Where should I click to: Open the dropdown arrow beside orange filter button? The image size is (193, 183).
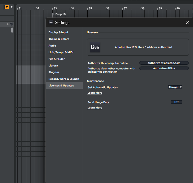12,7
